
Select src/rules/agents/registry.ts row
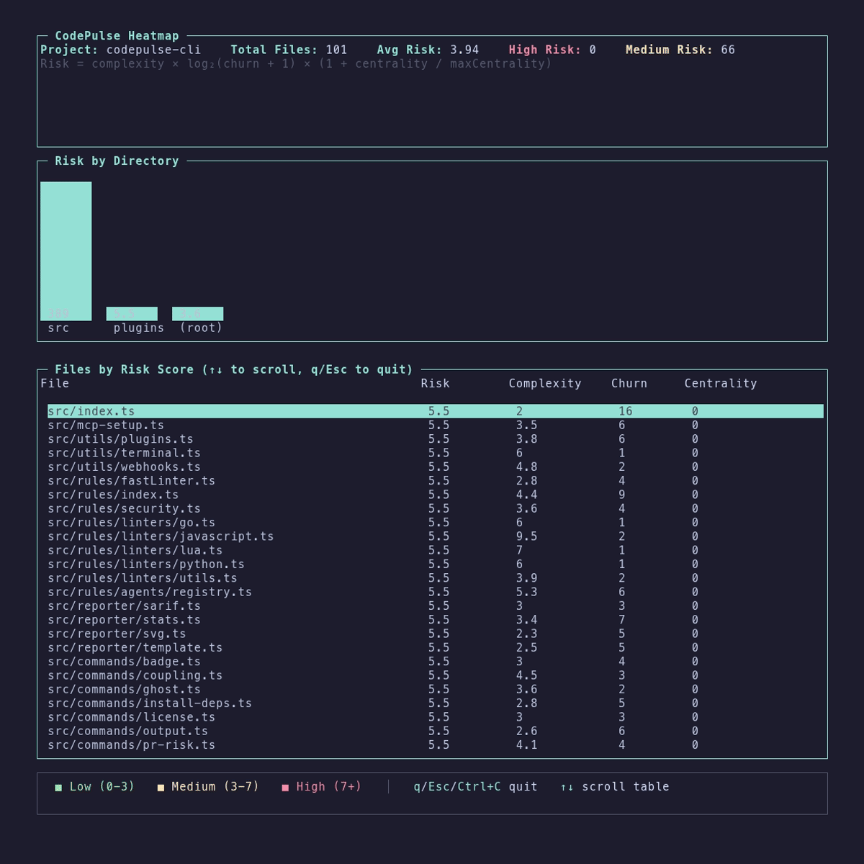tap(436, 592)
